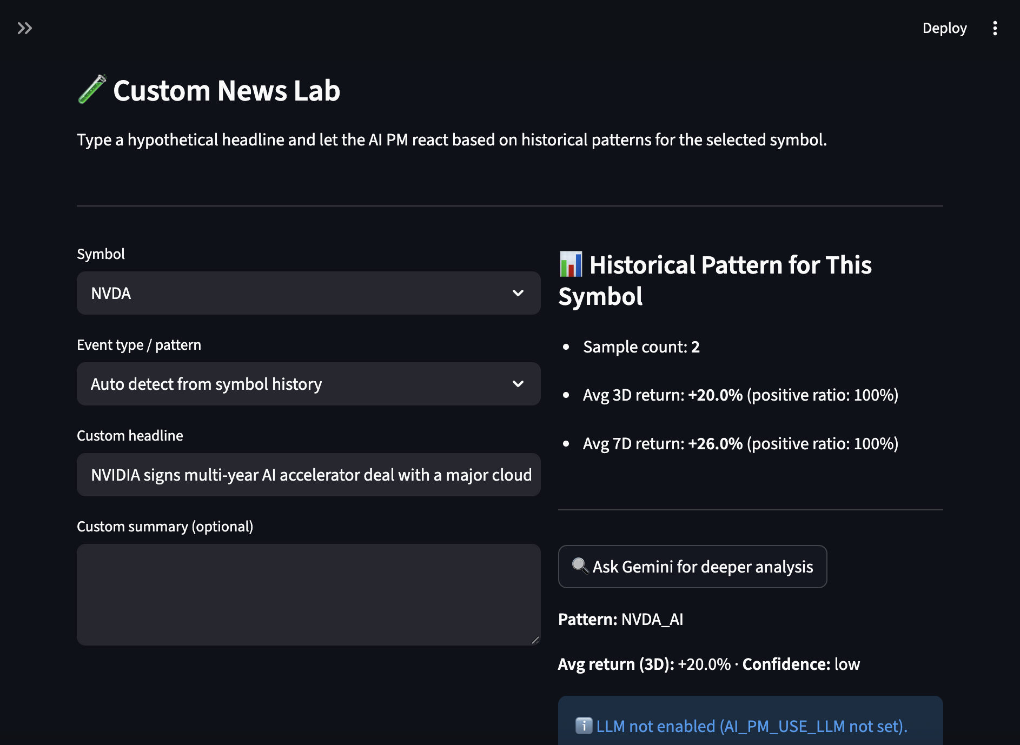Viewport: 1020px width, 745px height.
Task: Click the Custom News Lab heading
Action: point(209,90)
